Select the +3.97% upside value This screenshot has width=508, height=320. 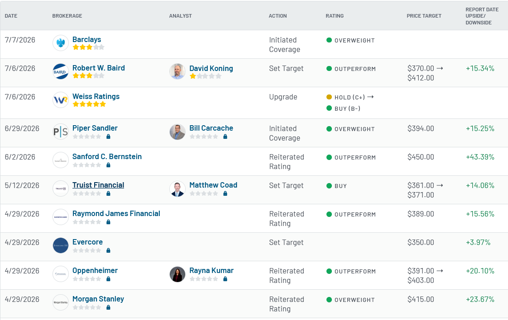pyautogui.click(x=478, y=242)
